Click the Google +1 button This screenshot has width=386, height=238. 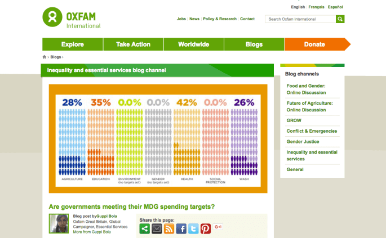point(218,227)
